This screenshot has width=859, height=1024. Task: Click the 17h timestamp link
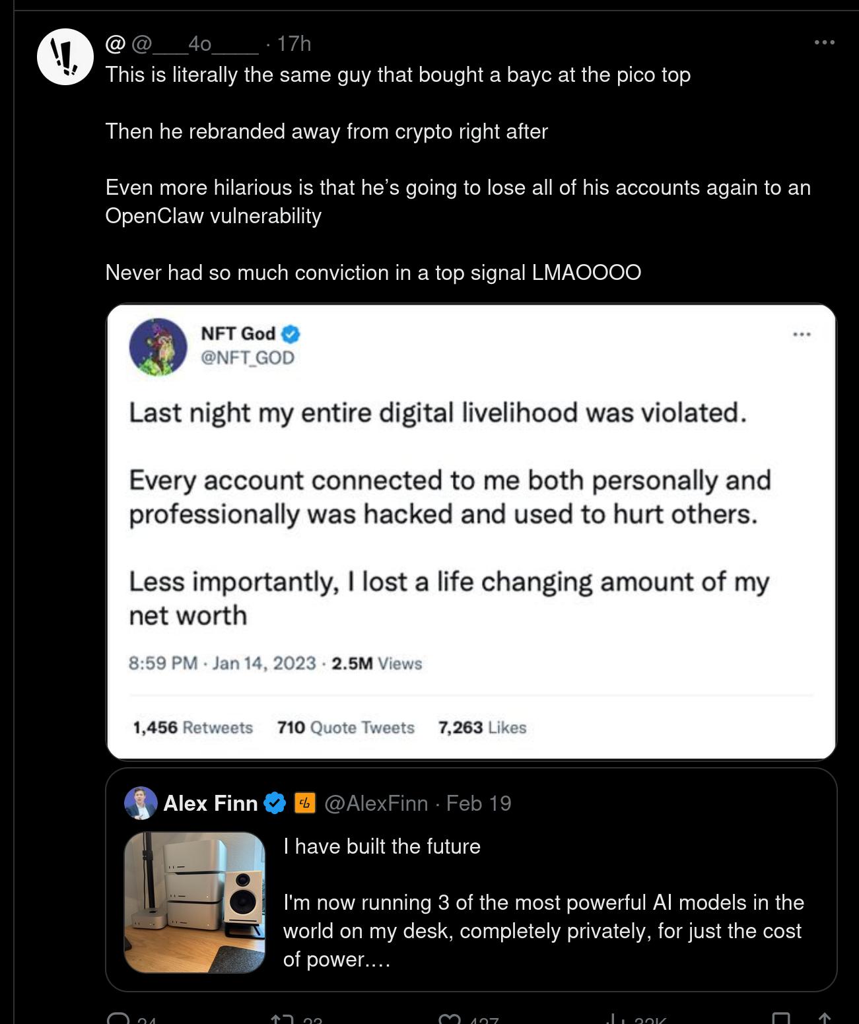click(294, 44)
